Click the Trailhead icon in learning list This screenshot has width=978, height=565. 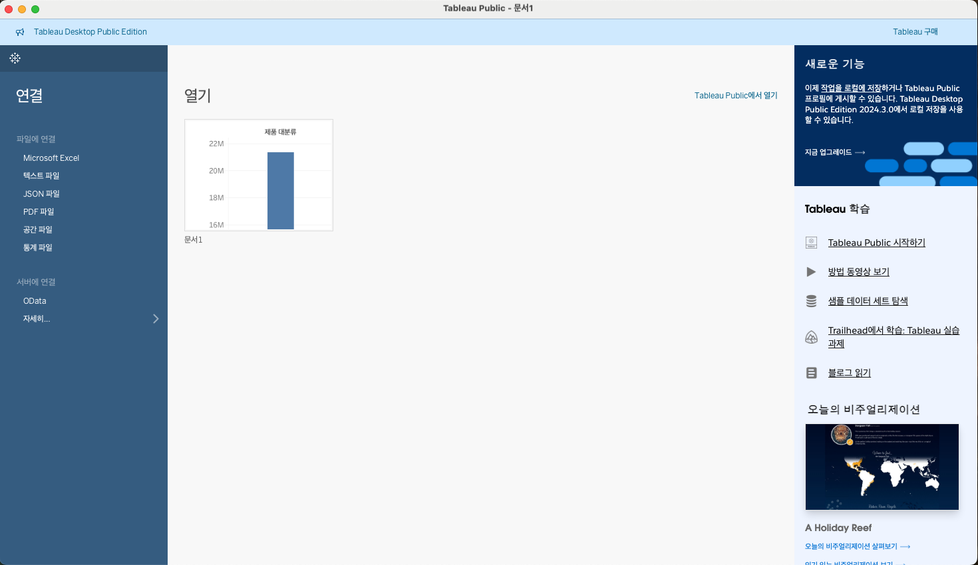[x=811, y=337]
